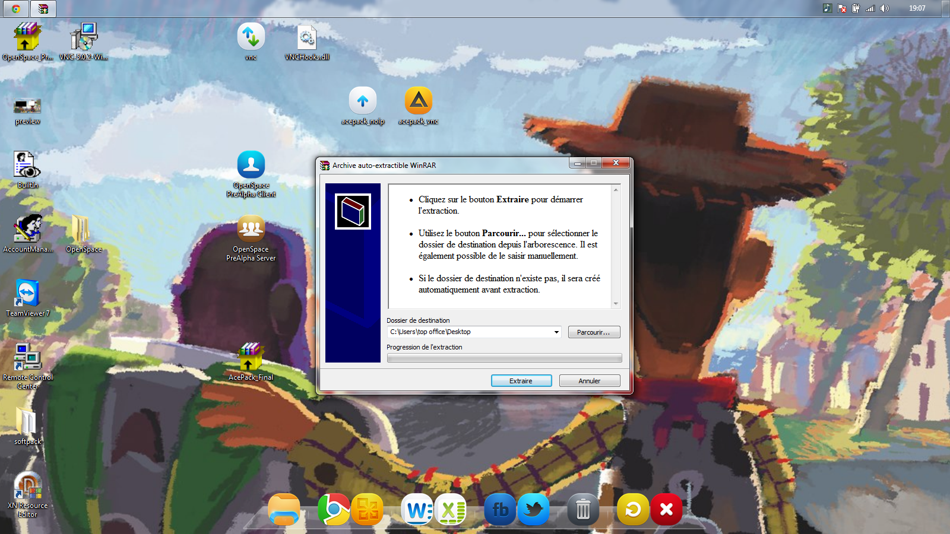
Task: Click the extraction progress bar
Action: 504,358
